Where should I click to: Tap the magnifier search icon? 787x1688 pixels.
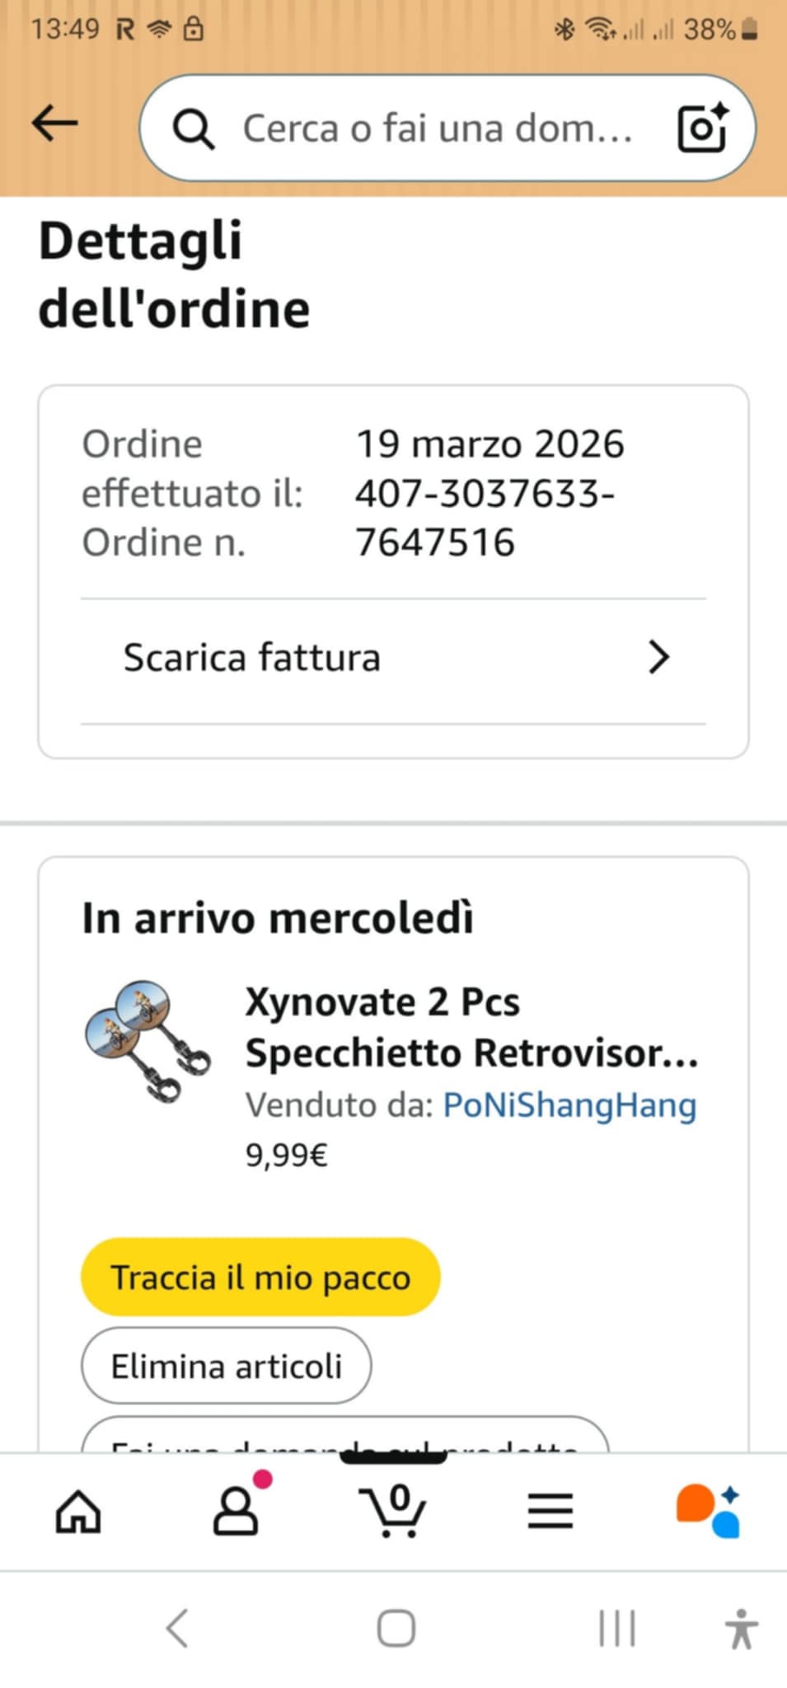click(x=194, y=129)
